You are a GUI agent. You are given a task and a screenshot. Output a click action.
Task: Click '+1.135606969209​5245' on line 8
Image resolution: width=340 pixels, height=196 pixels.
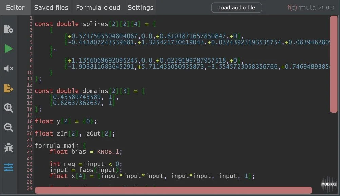[102, 60]
